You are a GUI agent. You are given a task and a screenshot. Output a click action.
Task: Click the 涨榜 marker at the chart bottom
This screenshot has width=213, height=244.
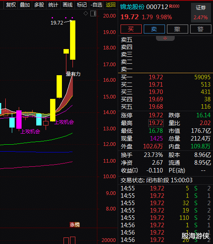[75, 225]
